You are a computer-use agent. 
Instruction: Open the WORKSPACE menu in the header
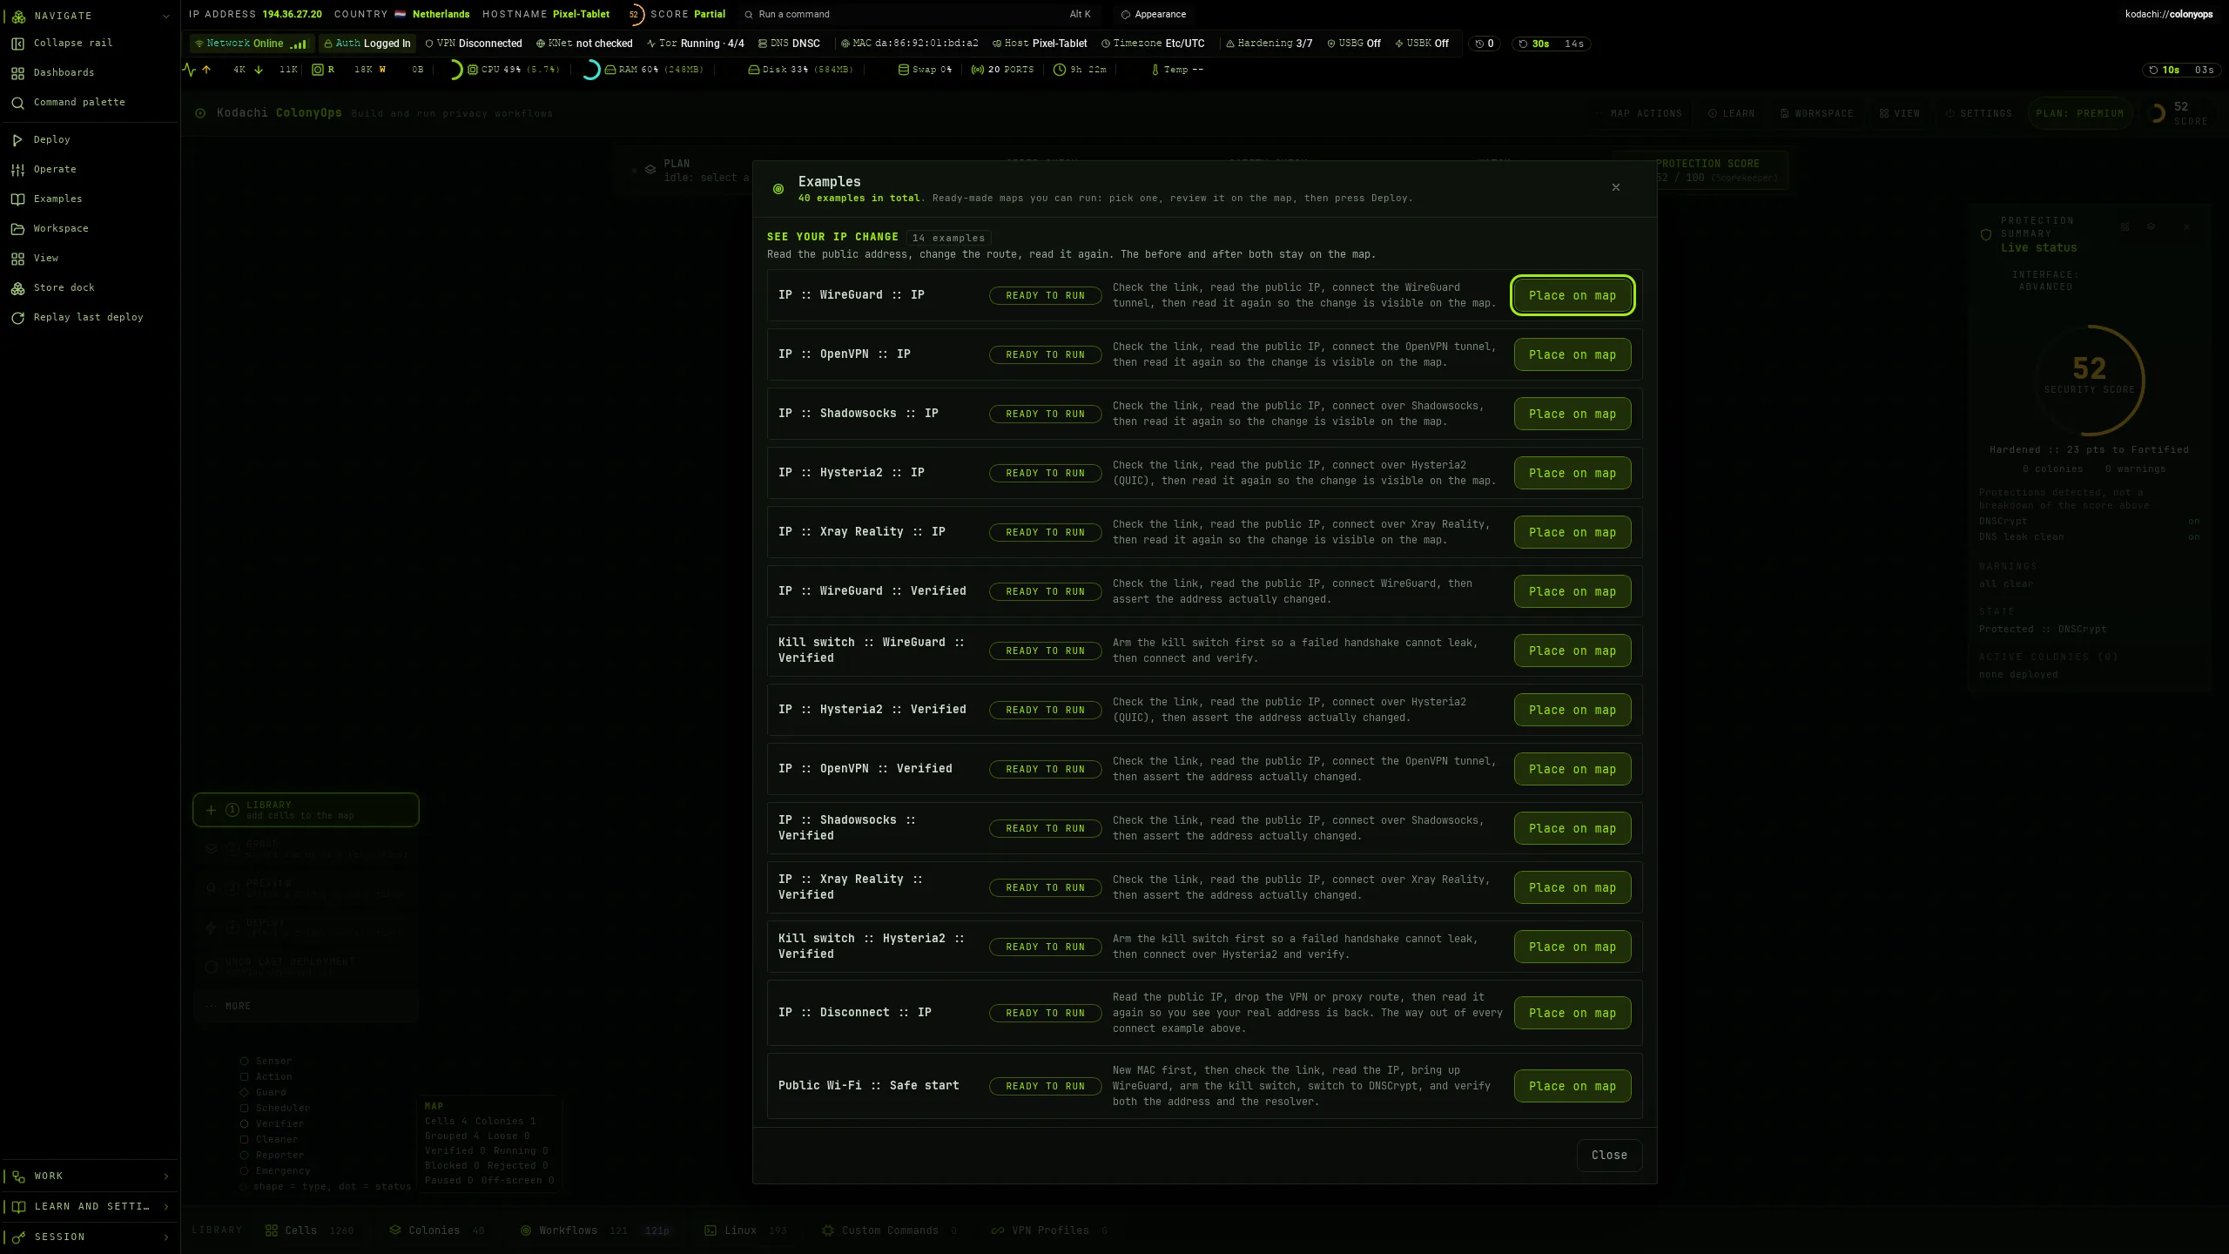1817,114
